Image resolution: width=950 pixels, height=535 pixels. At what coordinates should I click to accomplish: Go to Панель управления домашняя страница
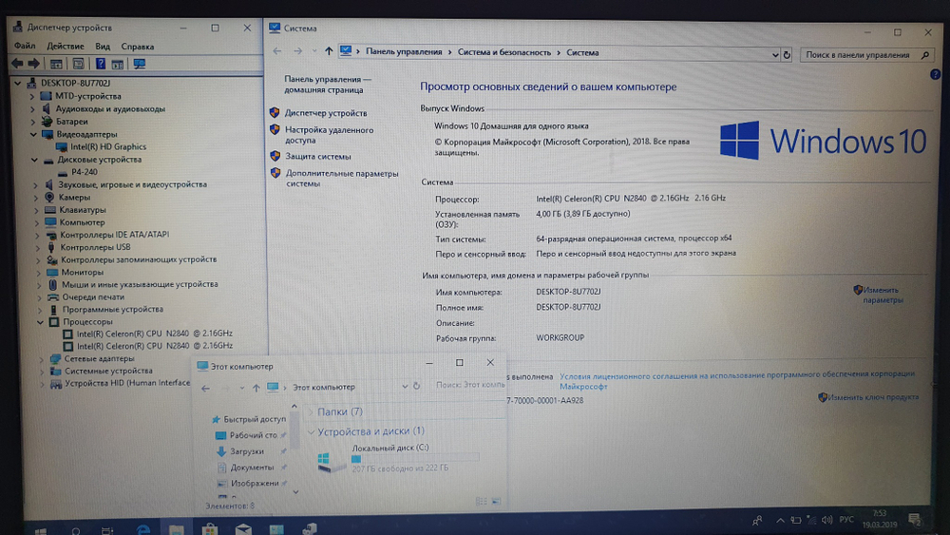[x=327, y=85]
